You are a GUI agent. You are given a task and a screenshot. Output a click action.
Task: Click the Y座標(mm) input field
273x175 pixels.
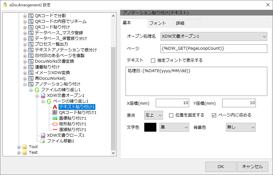click(239, 103)
